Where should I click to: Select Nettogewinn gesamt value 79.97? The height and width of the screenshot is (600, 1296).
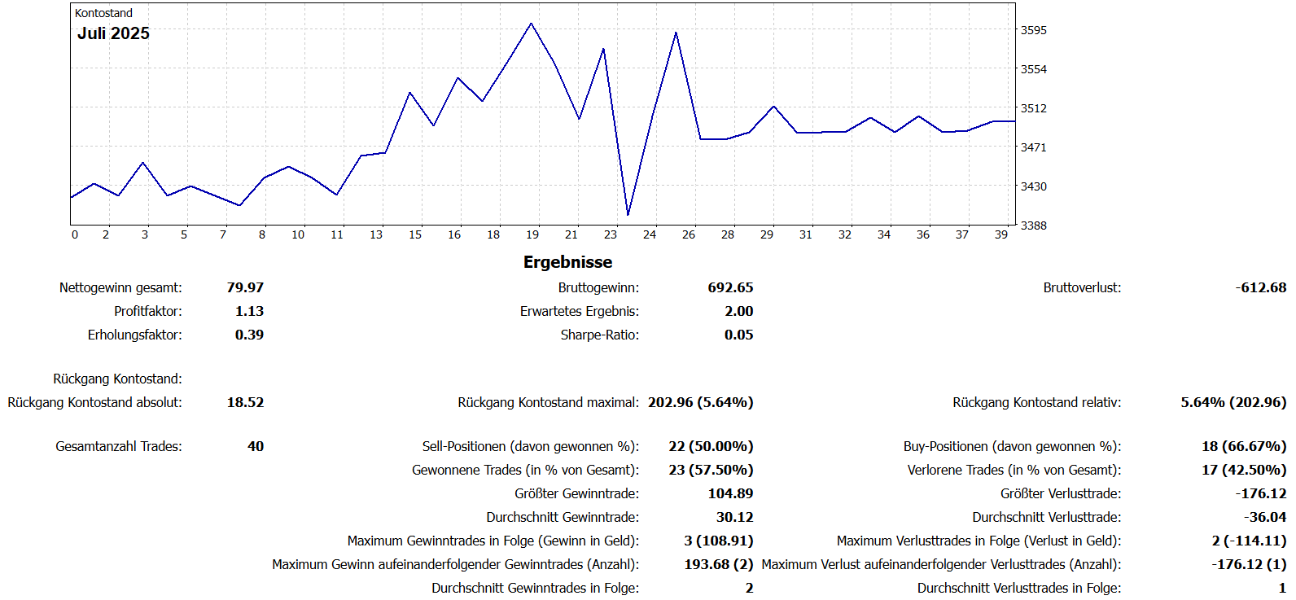(245, 287)
